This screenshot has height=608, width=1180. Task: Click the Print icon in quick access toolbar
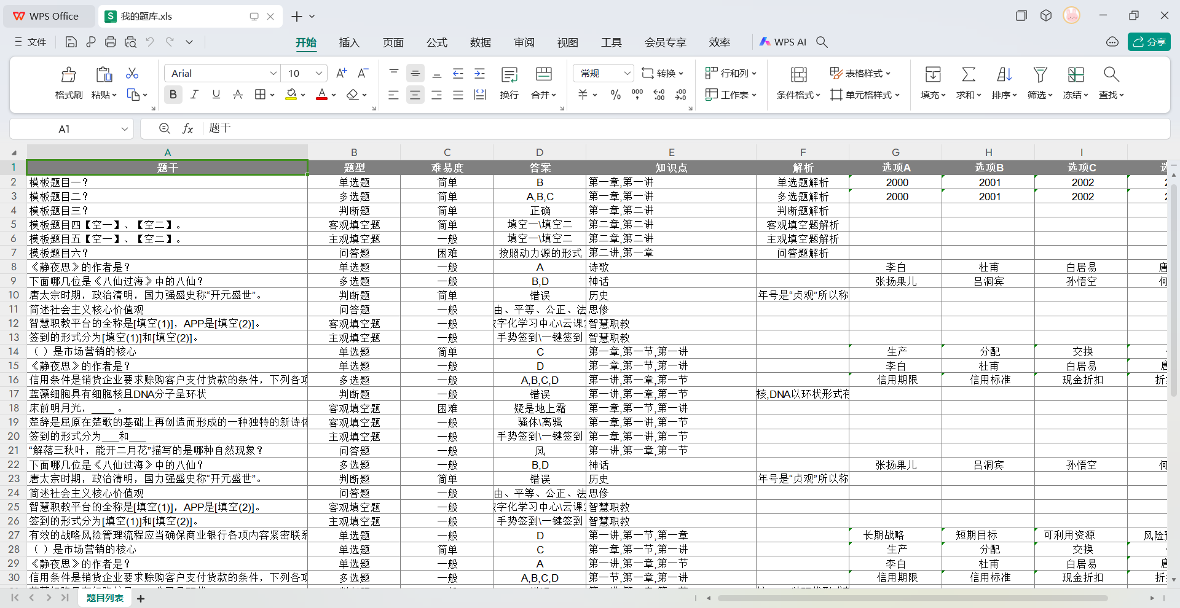tap(111, 42)
